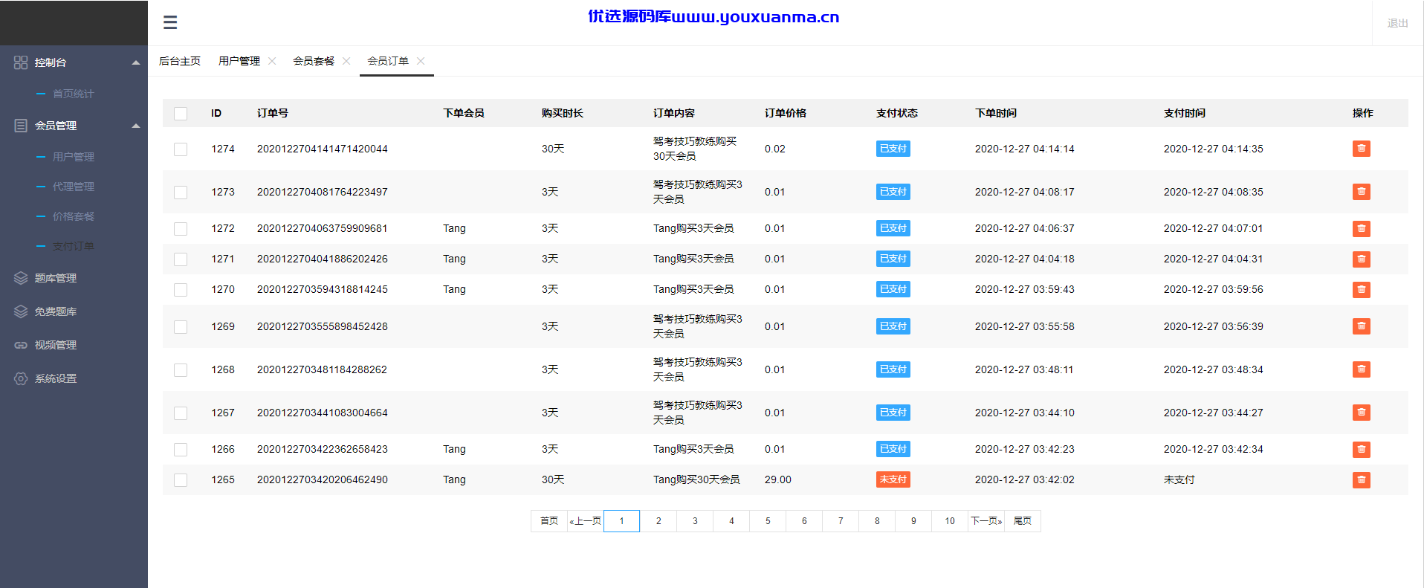Go to «上一页 previous page
Viewport: 1424px width, 588px height.
[586, 521]
